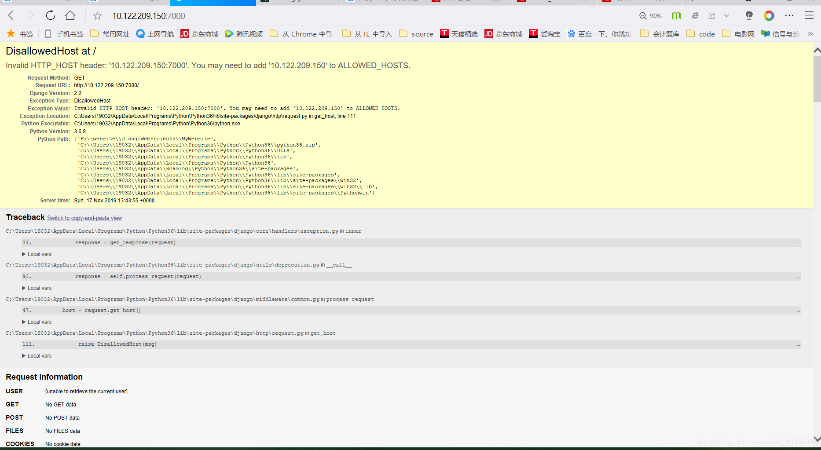Expand code context at line 111 raise DisallowedHost

coord(411,344)
